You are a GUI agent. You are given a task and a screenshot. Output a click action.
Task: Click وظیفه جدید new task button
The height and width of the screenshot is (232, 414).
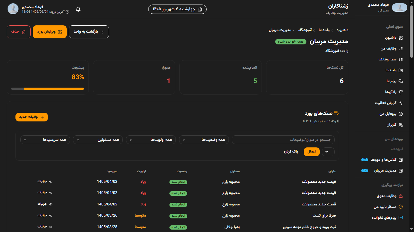tap(32, 117)
